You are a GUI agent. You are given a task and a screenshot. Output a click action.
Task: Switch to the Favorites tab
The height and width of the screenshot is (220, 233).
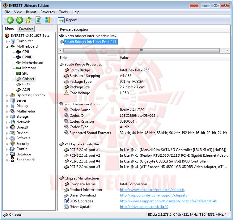26,29
